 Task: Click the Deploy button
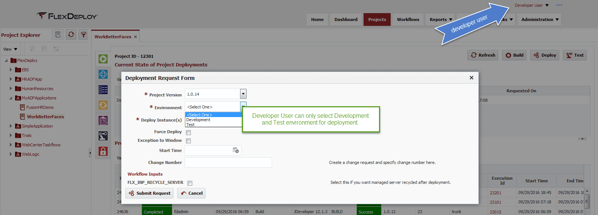coord(545,55)
